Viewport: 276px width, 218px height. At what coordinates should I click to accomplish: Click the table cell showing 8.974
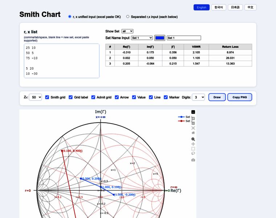tap(230, 52)
